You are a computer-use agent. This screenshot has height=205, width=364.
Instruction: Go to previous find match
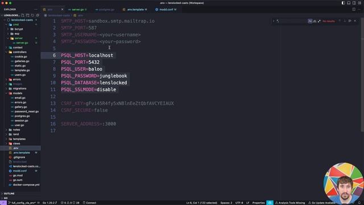click(x=340, y=21)
